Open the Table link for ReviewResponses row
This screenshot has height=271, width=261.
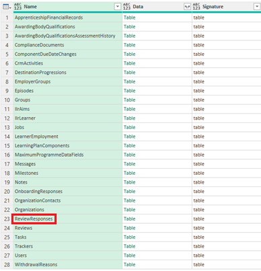pyautogui.click(x=130, y=219)
